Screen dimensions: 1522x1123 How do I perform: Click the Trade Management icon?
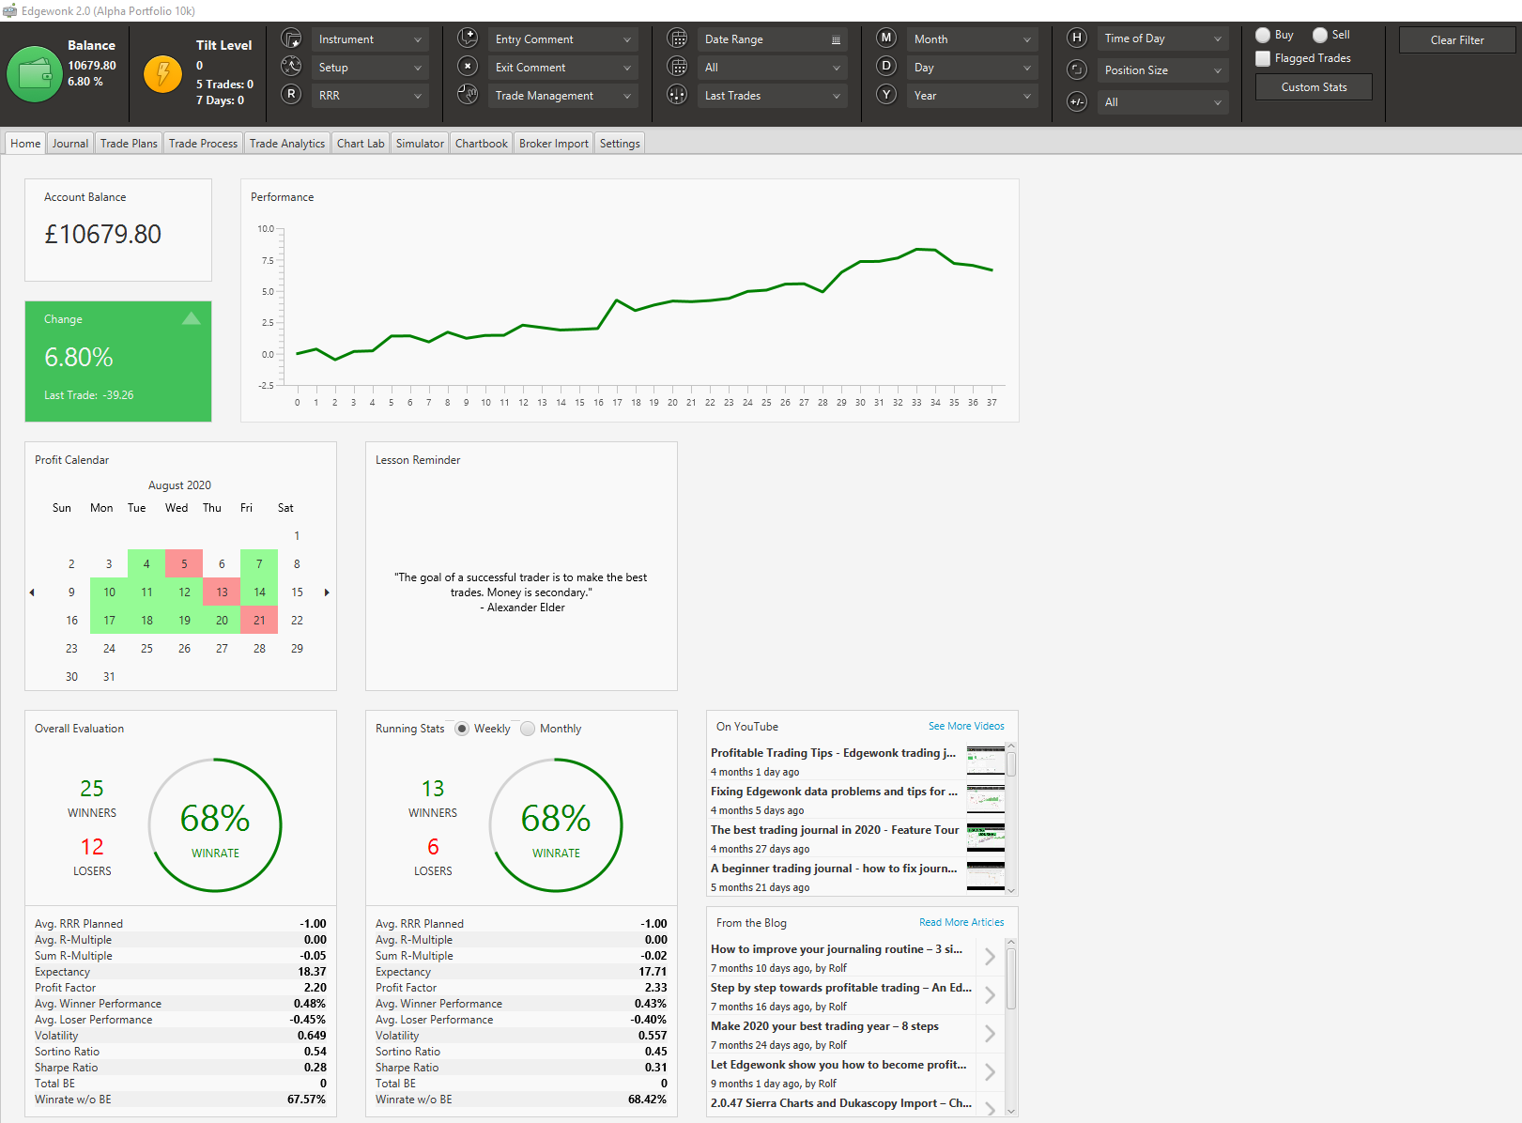(468, 94)
